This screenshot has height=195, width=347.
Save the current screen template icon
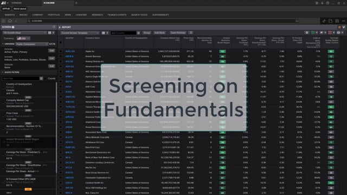(x=103, y=32)
